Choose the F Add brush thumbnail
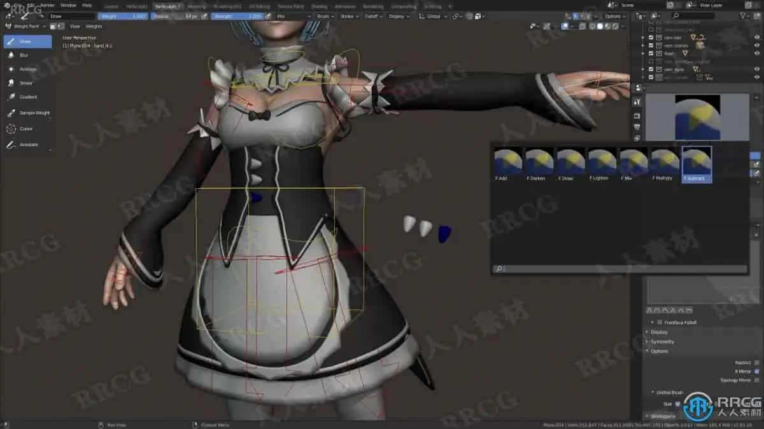 point(508,165)
